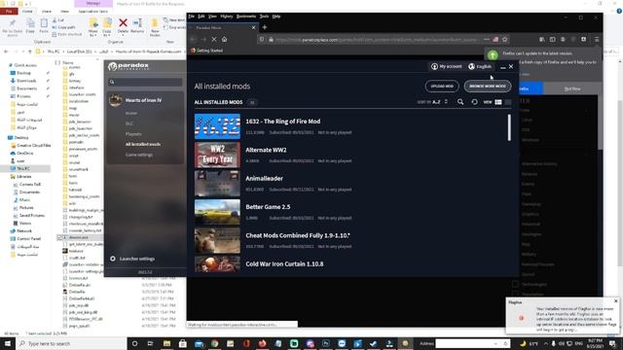Click the Paradox Interactive logo
623x350 pixels.
(x=128, y=66)
